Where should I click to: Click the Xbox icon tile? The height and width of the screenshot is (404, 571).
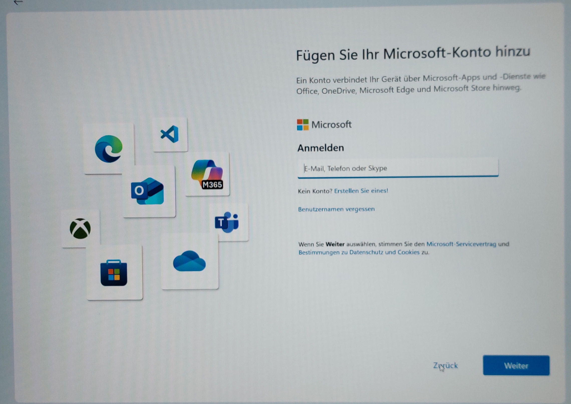click(x=80, y=228)
